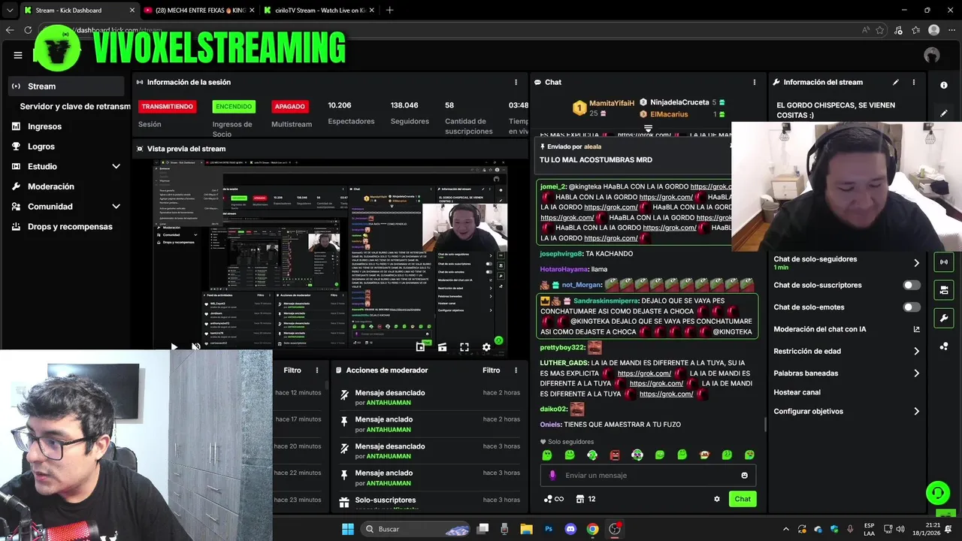Select Stream in the sidebar
Viewport: 962px width, 541px height.
click(66, 86)
